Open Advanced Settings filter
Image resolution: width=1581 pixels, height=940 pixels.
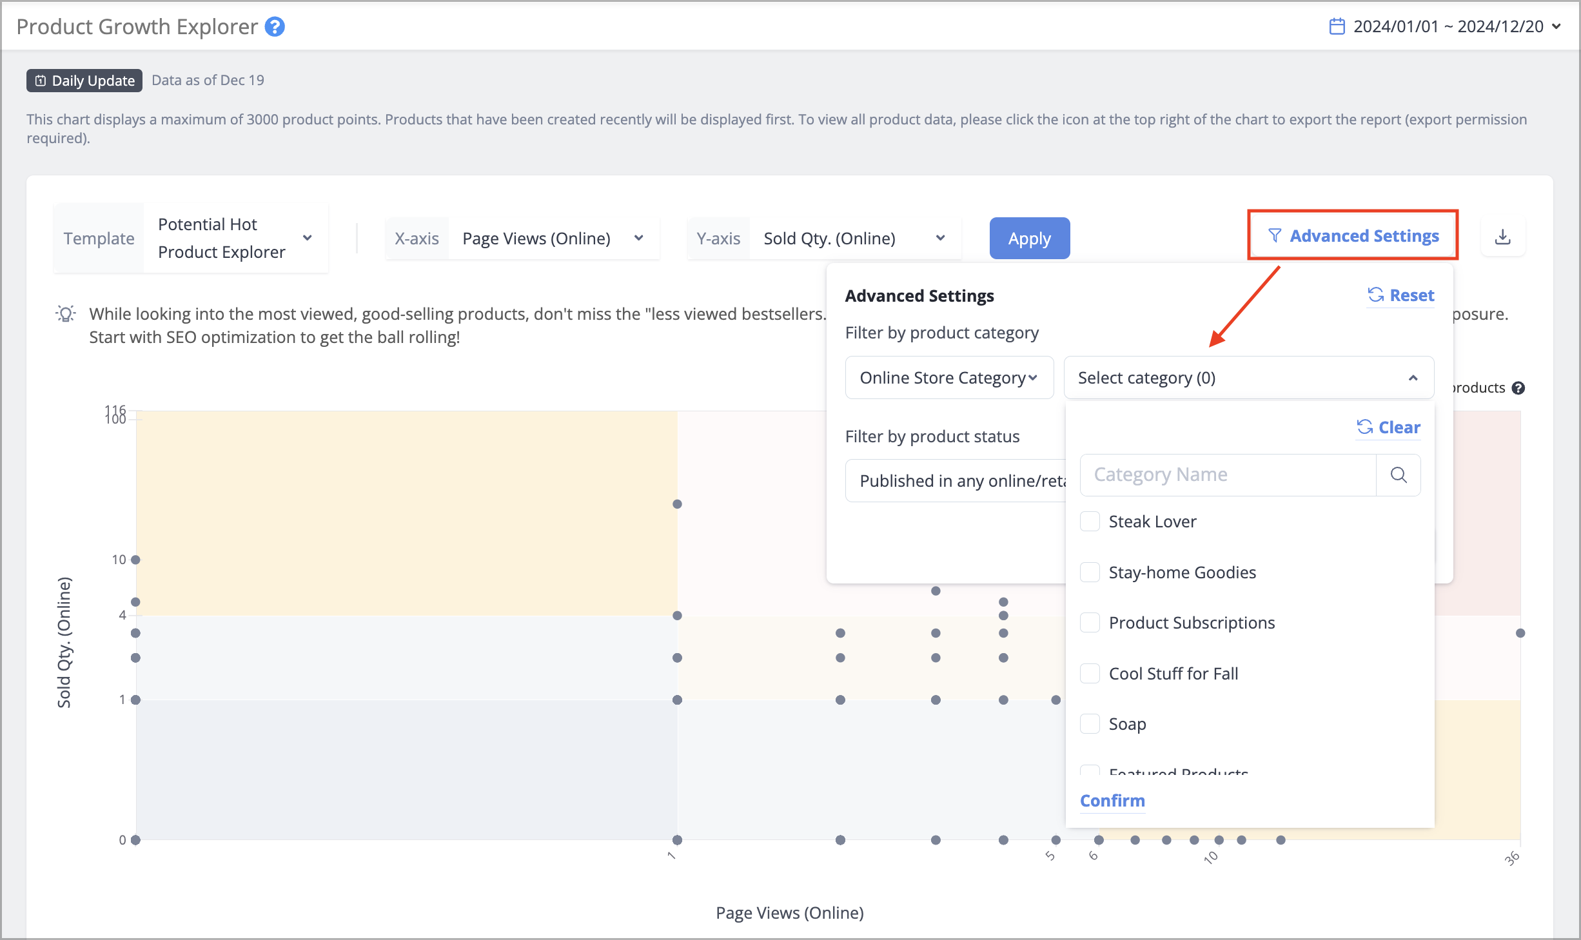coord(1353,236)
